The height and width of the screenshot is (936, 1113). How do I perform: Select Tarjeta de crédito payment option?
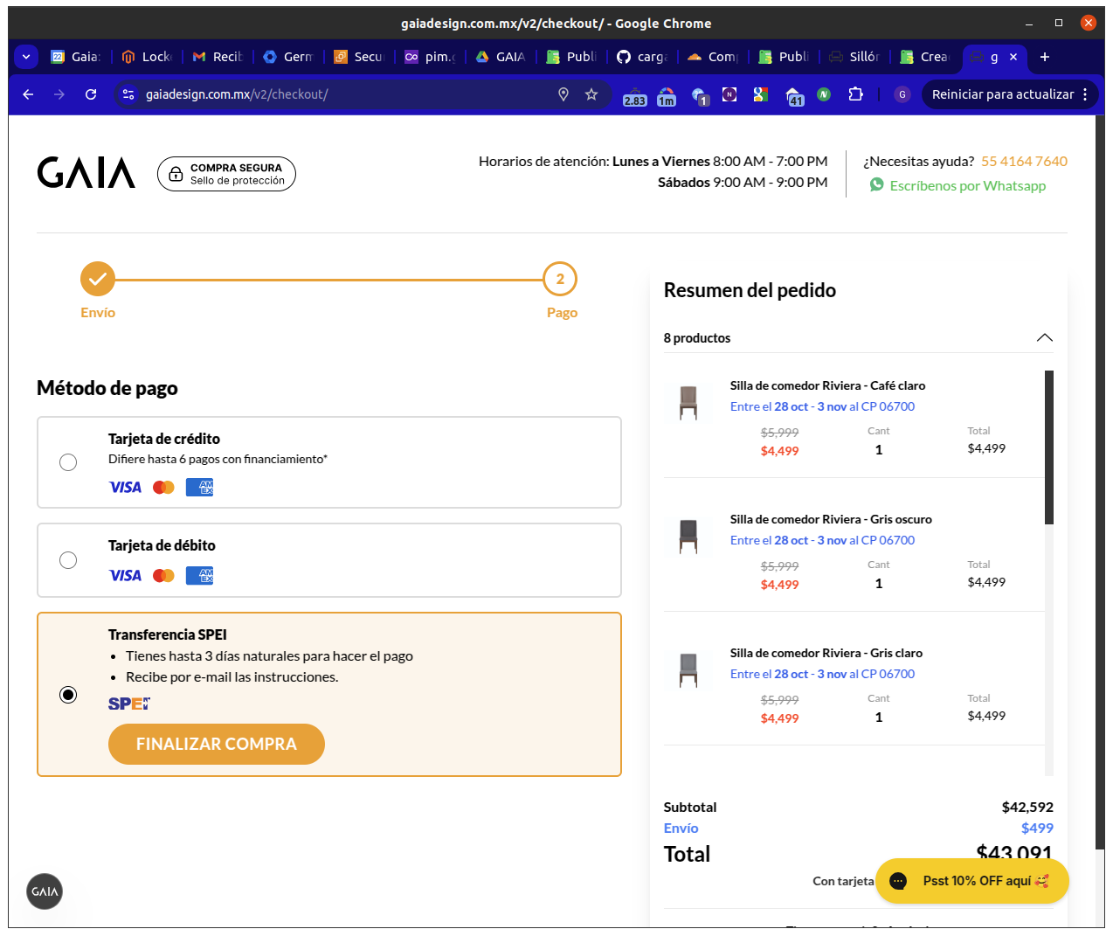coord(68,462)
